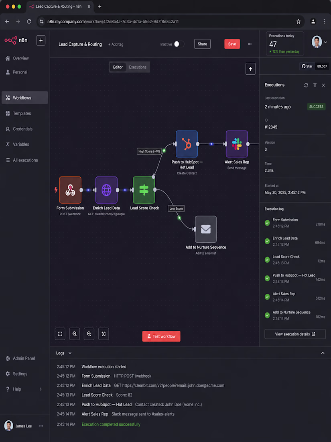Click the n8n logo
The width and height of the screenshot is (331, 442).
[x=16, y=40]
